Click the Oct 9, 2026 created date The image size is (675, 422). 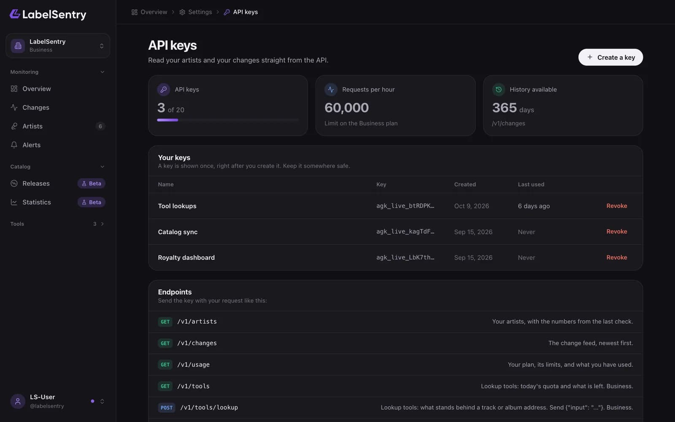[472, 206]
